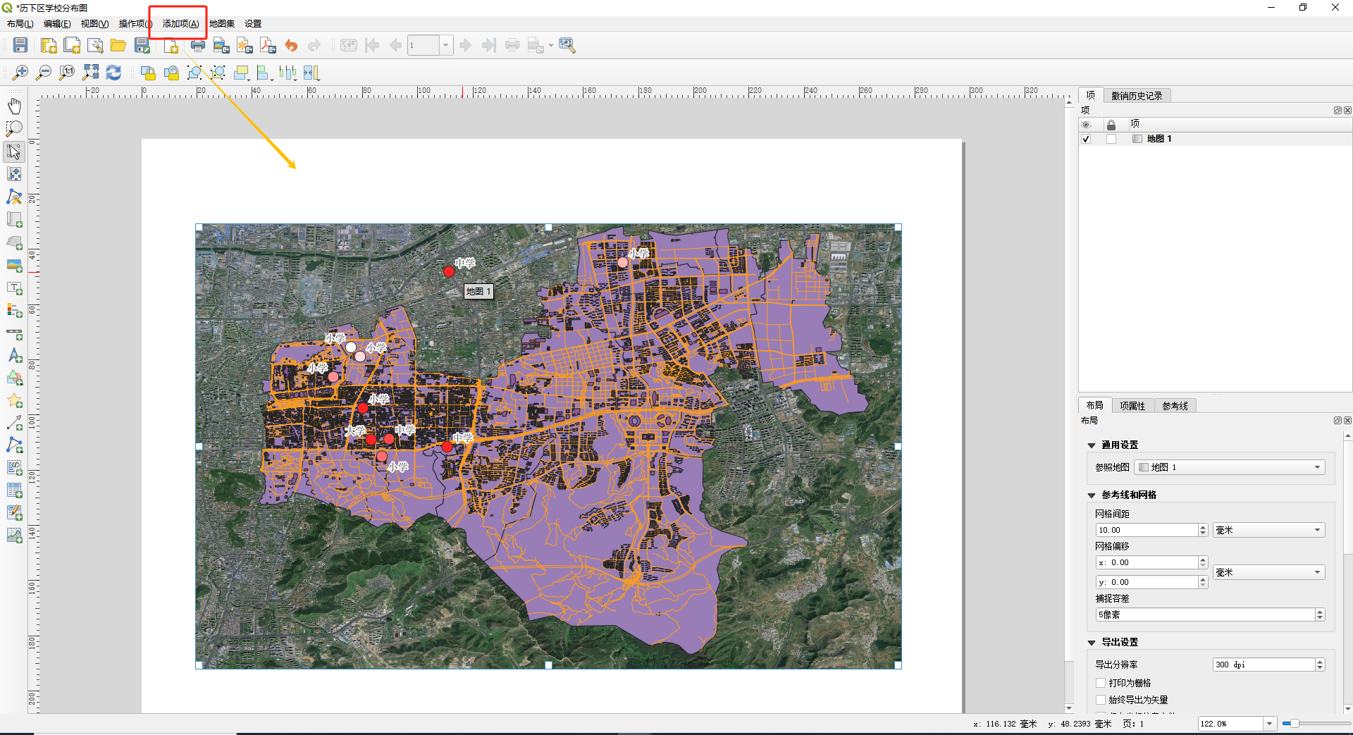Toggle visibility checkbox for 地图 1

click(1086, 139)
